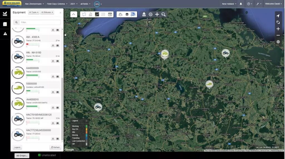Open the All Crops dropdown
Image resolution: width=285 pixels, height=159 pixels.
coord(22,156)
